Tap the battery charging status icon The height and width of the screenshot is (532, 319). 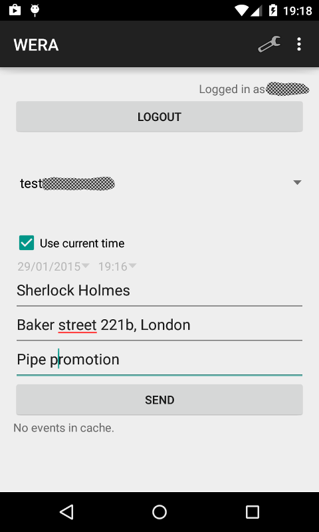pyautogui.click(x=273, y=11)
